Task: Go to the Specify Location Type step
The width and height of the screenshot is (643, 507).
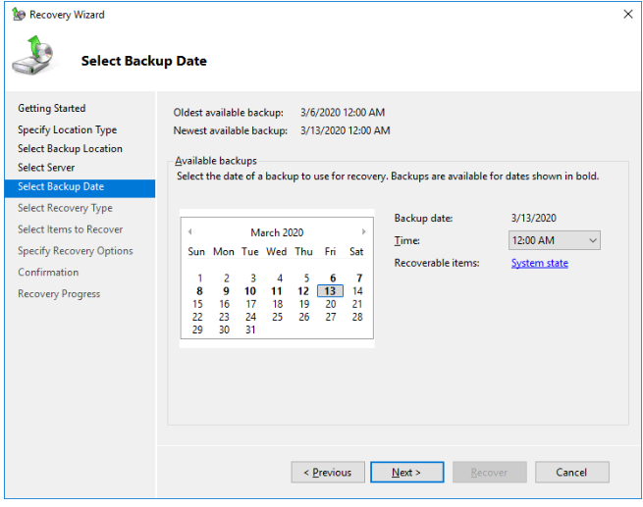Action: (x=68, y=129)
